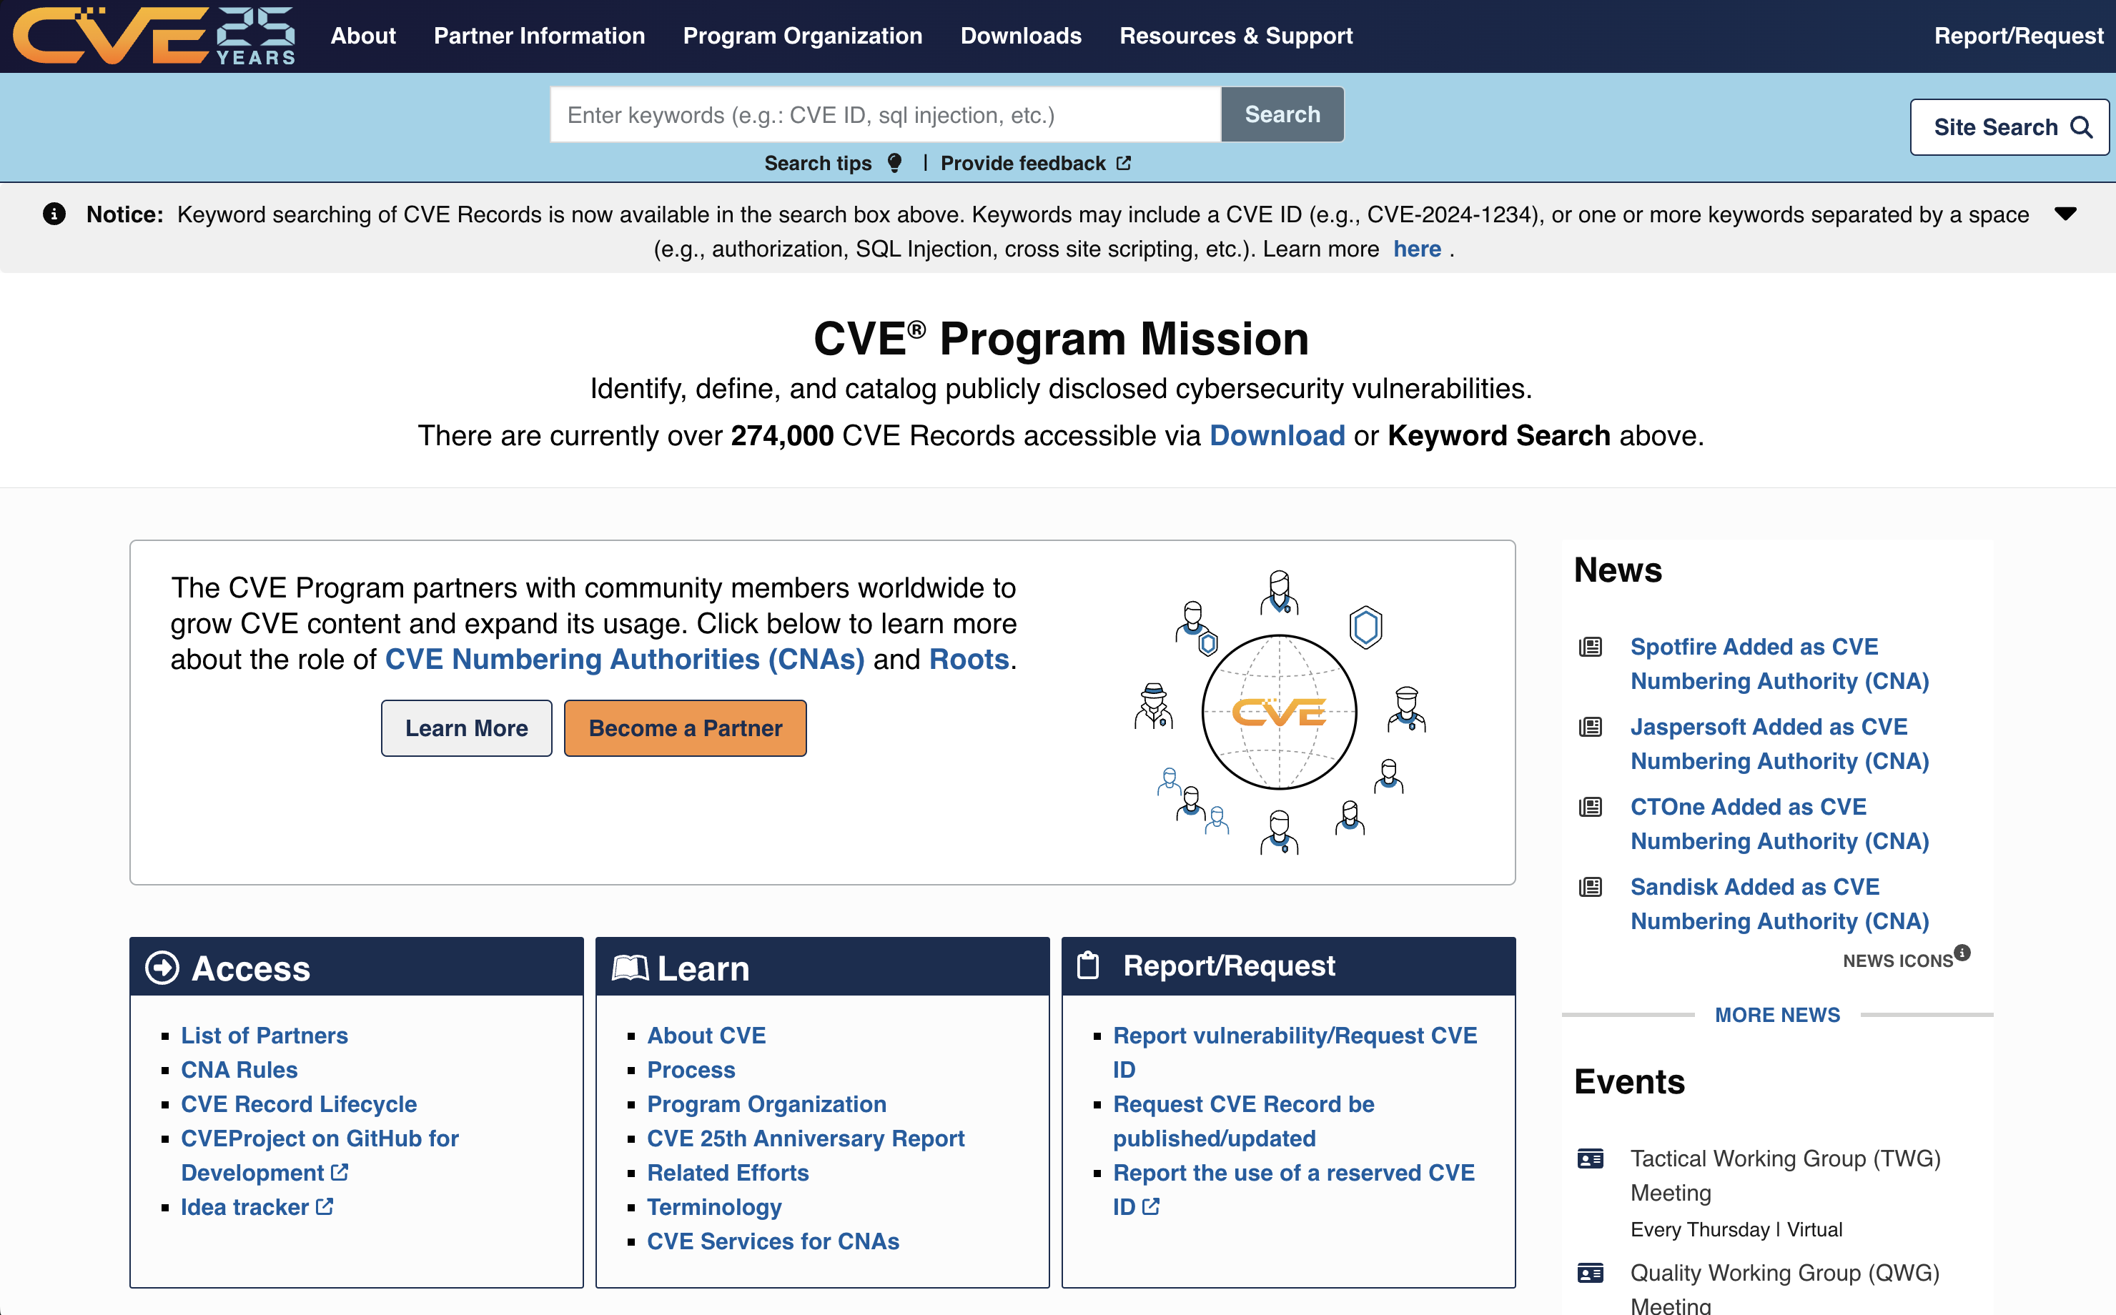Screen dimensions: 2116x1315
Task: Open List of Partners link
Action: (264, 1035)
